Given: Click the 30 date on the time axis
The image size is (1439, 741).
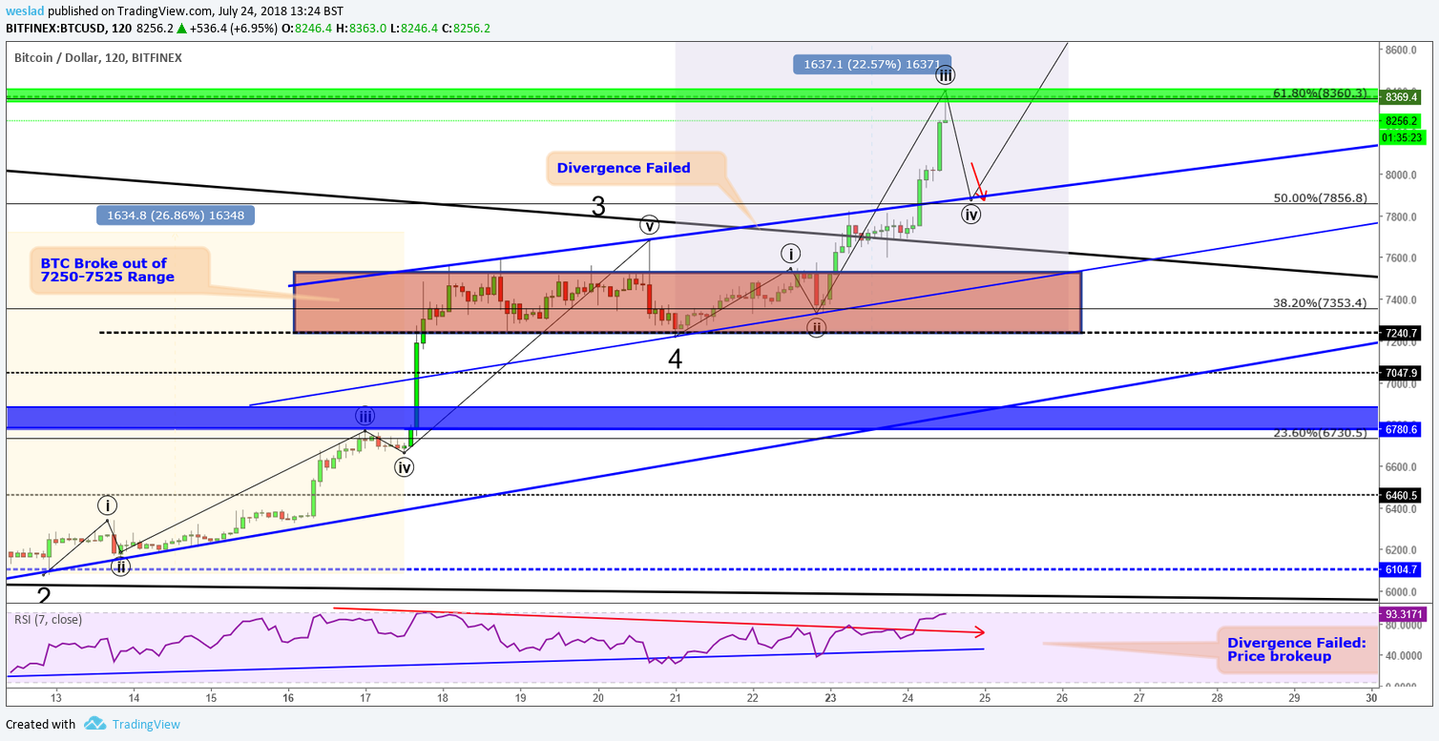Looking at the screenshot, I should [x=1371, y=697].
